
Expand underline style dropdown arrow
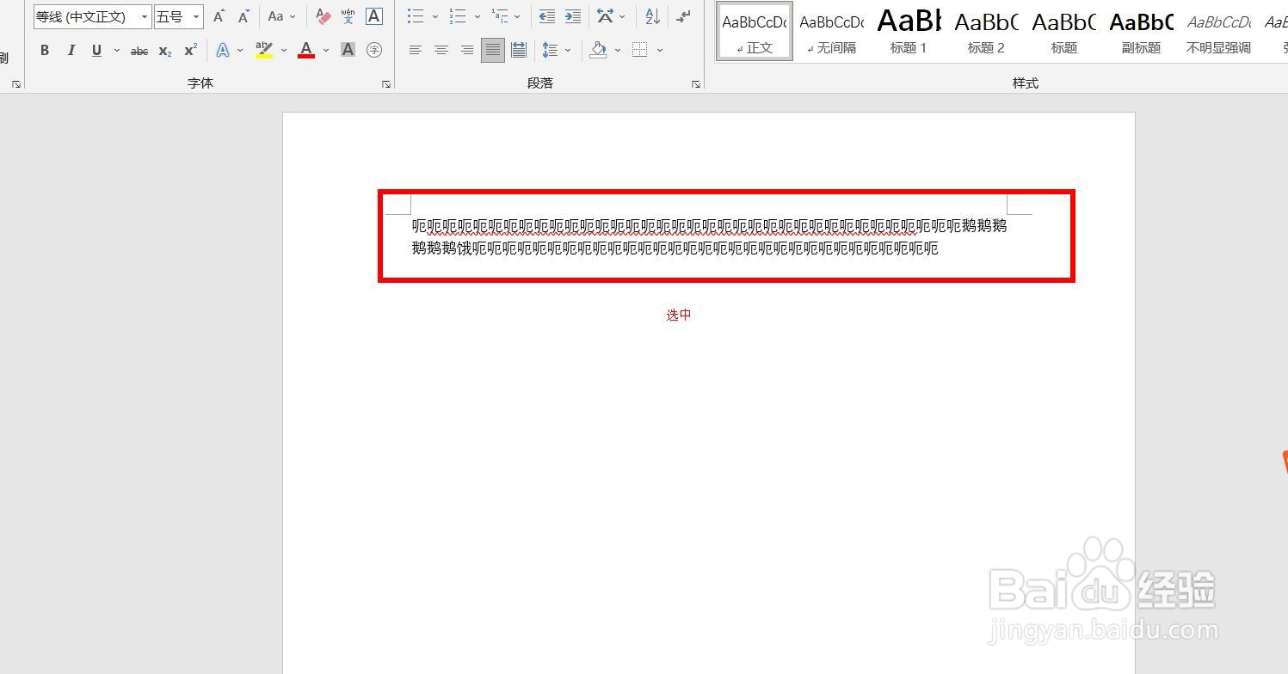116,51
